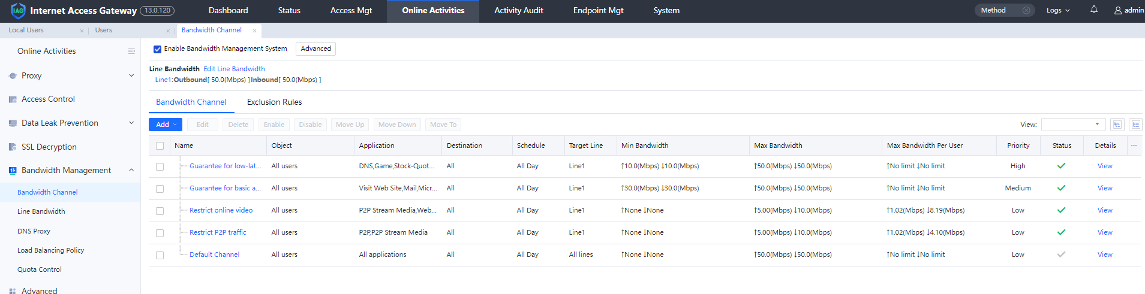Click the expand-all list view icon

(x=1135, y=125)
